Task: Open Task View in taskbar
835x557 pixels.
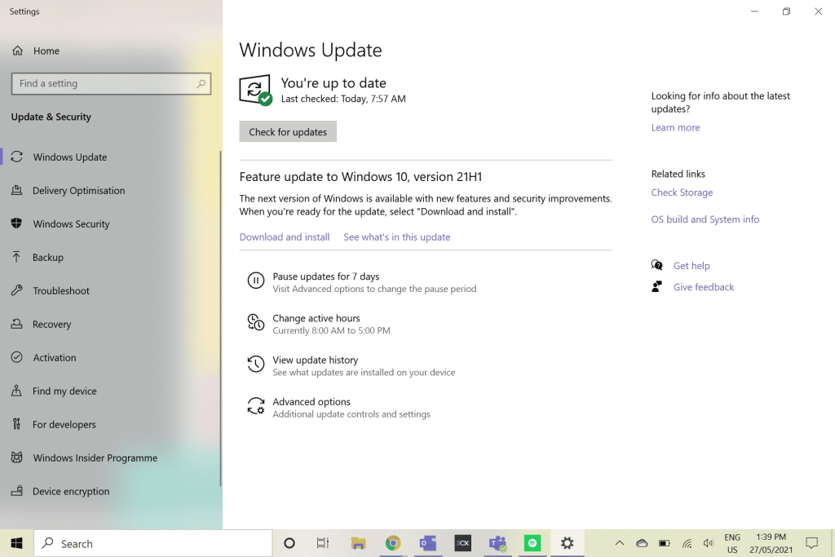Action: tap(323, 543)
